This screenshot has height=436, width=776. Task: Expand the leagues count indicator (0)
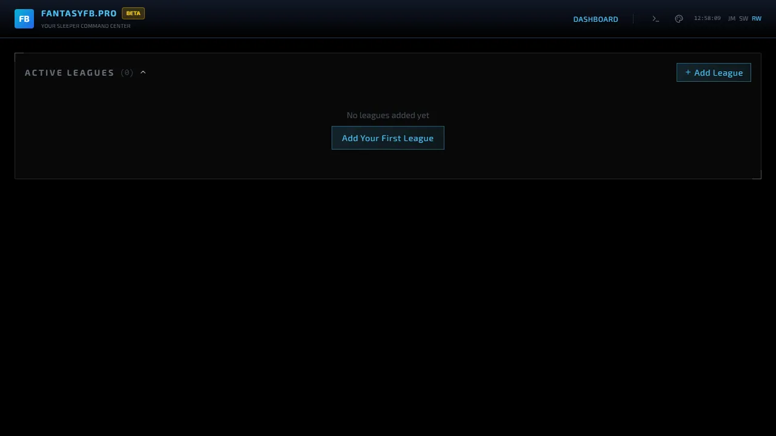tap(127, 72)
